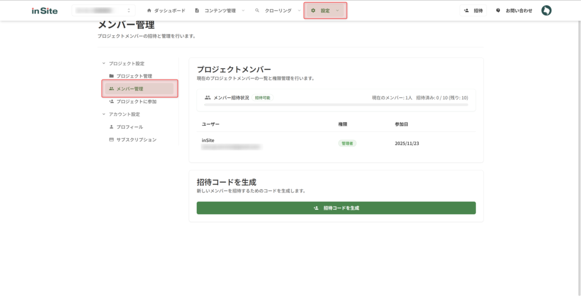Screen dimensions: 581x304
Task: Click the クローリング search icon
Action: [257, 10]
